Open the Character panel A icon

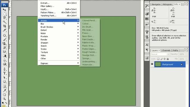coord(147,45)
